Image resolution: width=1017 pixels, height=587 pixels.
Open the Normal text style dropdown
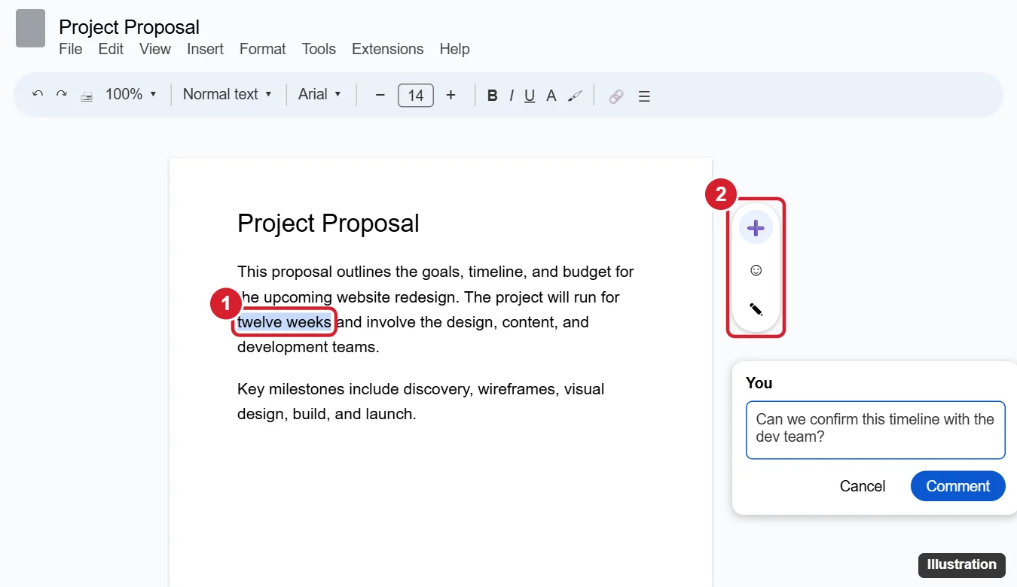click(228, 94)
